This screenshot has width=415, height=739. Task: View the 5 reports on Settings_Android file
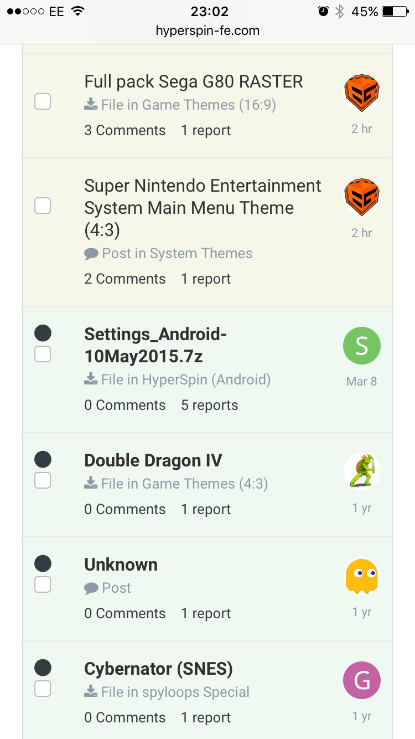tap(209, 405)
